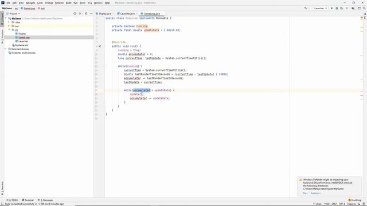Select Scratches and Consoles node
This screenshot has width=367, height=206.
(x=23, y=53)
